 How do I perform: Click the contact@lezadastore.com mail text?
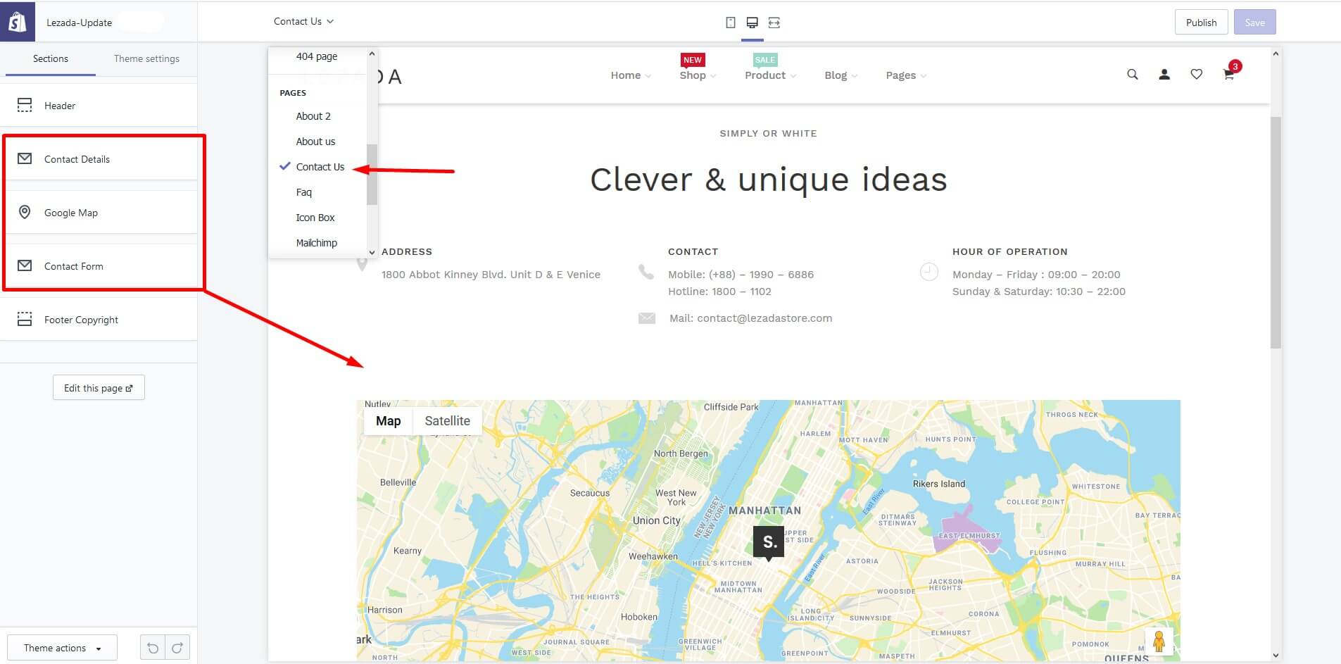(x=750, y=318)
